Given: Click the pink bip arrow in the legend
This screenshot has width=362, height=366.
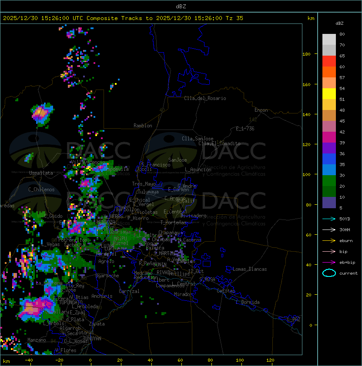Looking at the screenshot, I should pyautogui.click(x=329, y=251).
